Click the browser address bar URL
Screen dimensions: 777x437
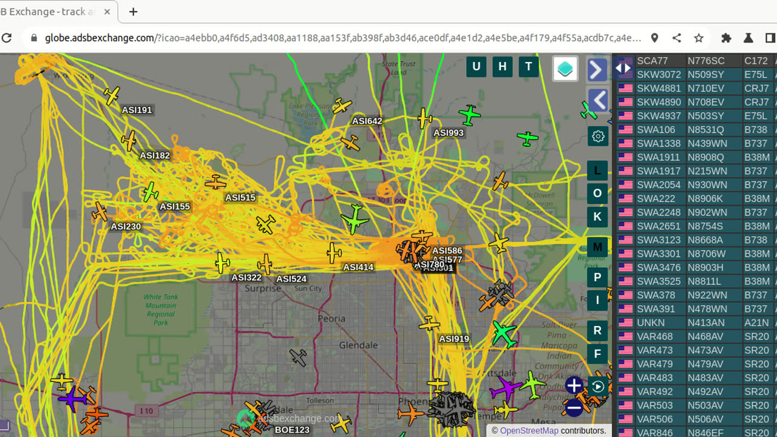343,38
